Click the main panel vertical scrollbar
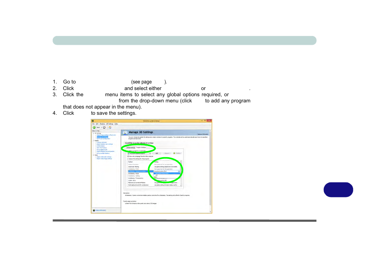 click(210, 171)
